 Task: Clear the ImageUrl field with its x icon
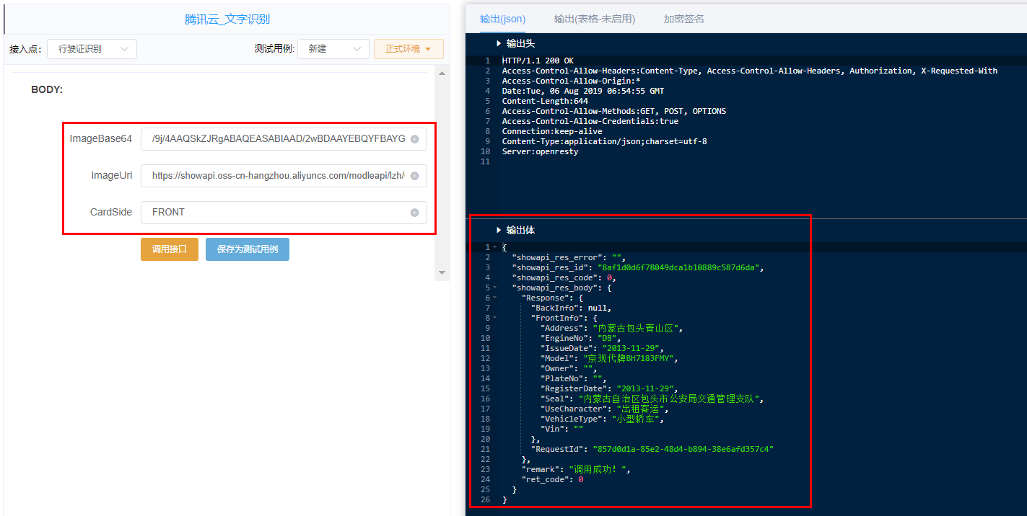tap(414, 176)
